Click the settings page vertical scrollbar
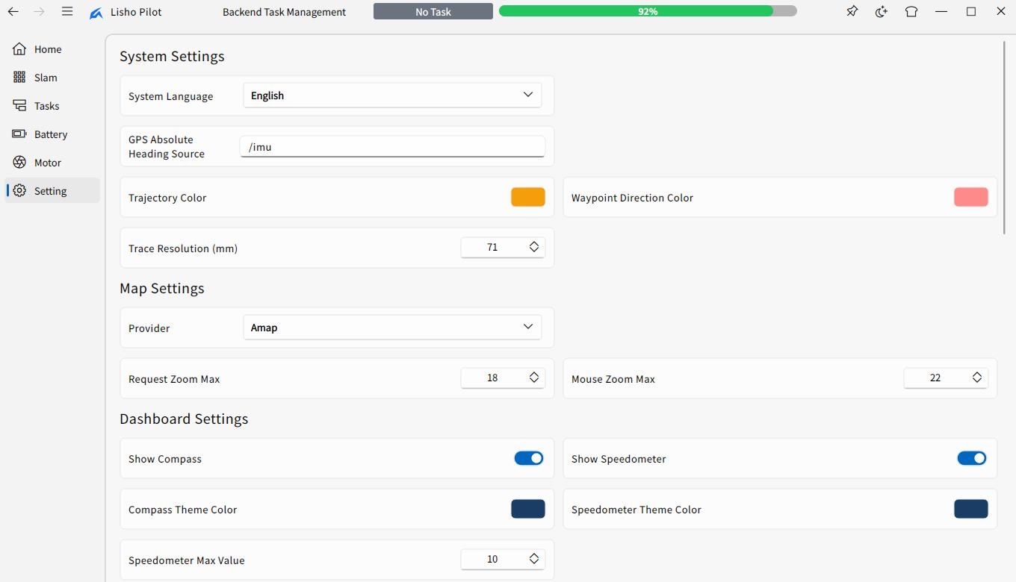Viewport: 1016px width, 582px height. (x=1004, y=138)
